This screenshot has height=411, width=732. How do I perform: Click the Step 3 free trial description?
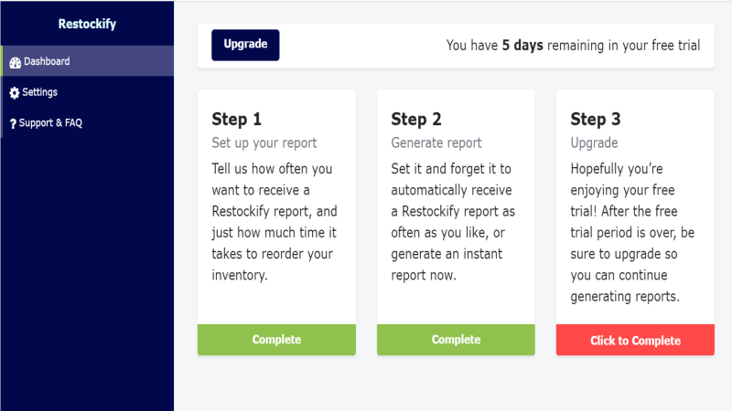[x=632, y=232]
